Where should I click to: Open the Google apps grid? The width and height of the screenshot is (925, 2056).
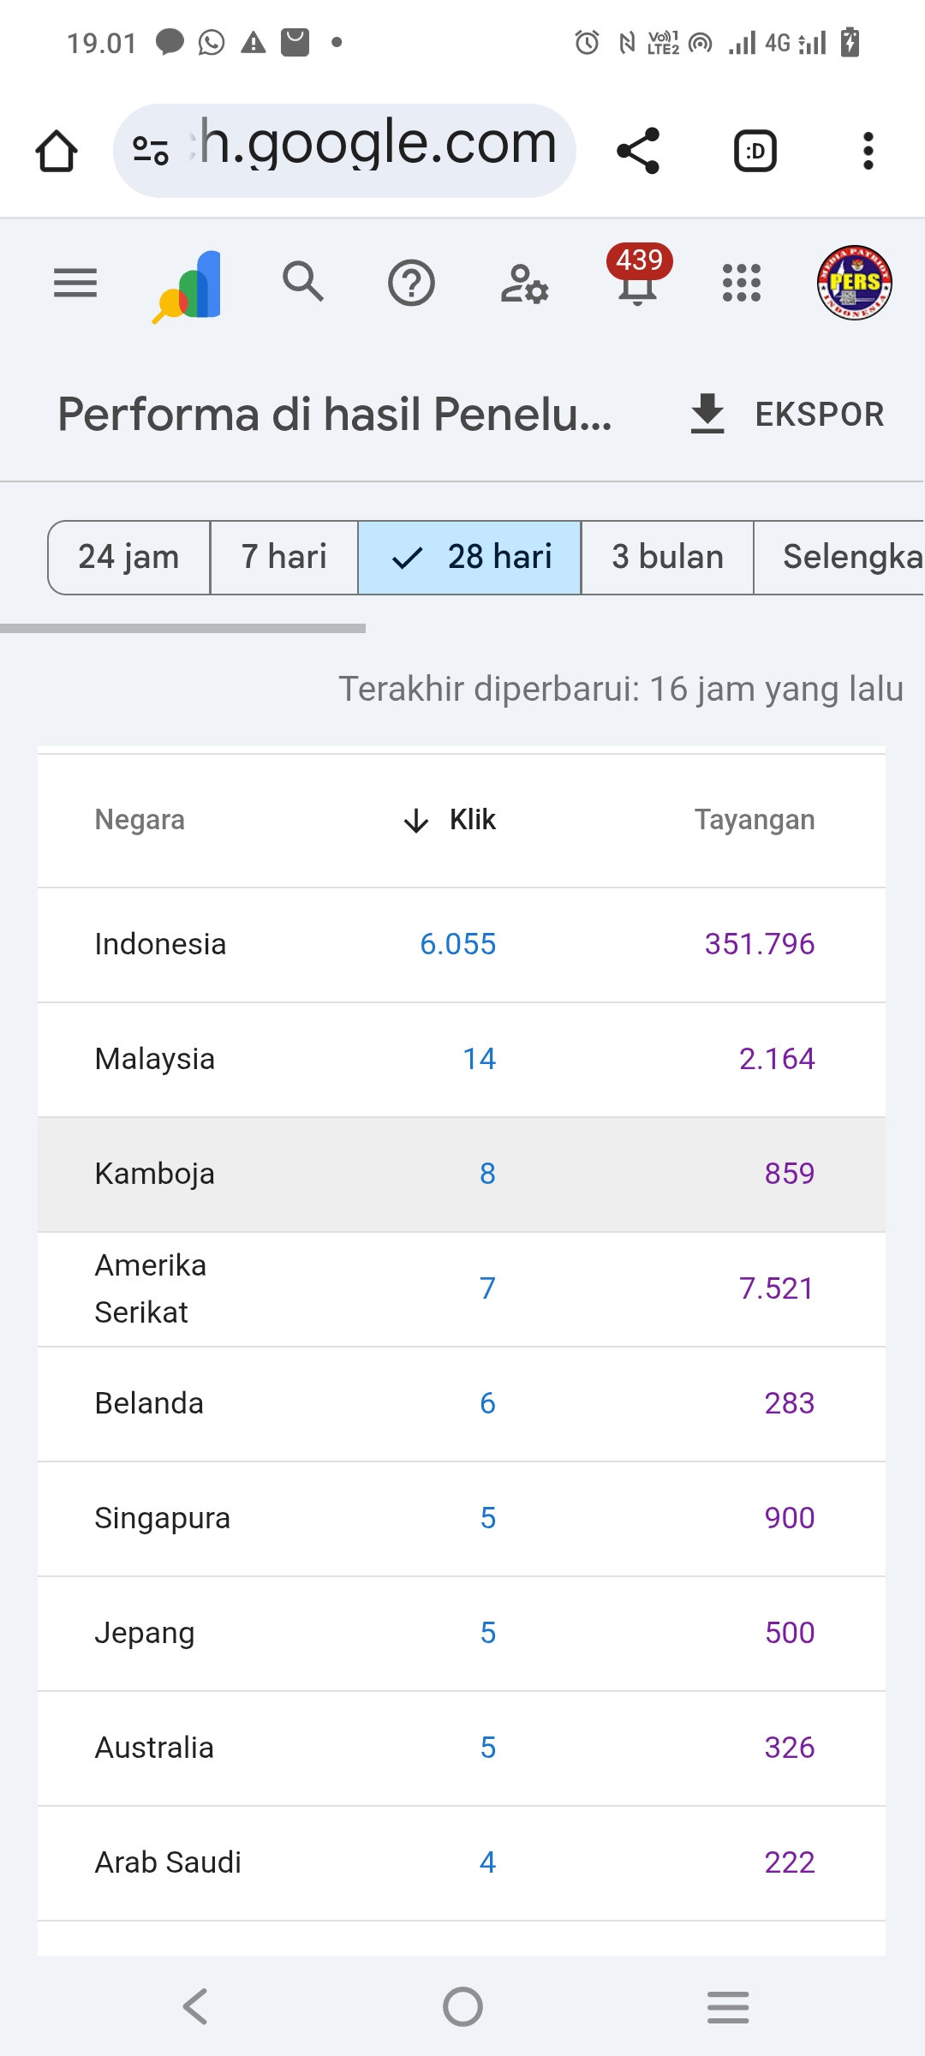pyautogui.click(x=742, y=283)
